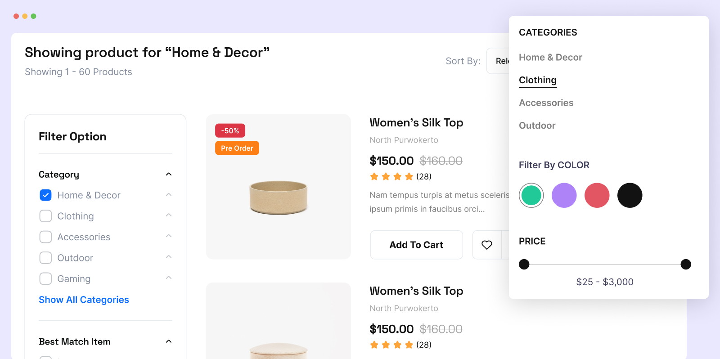720x359 pixels.
Task: Click second product's star rating
Action: [391, 345]
